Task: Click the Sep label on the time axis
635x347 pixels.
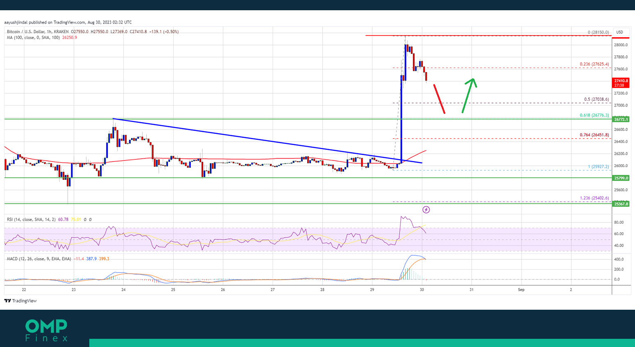Action: click(521, 290)
